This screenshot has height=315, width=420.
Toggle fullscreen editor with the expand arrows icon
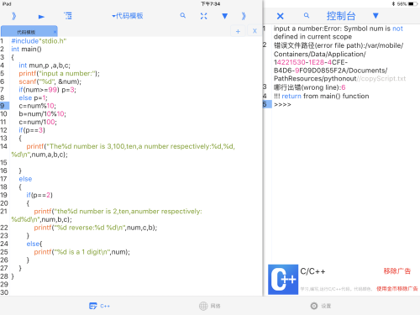point(204,16)
